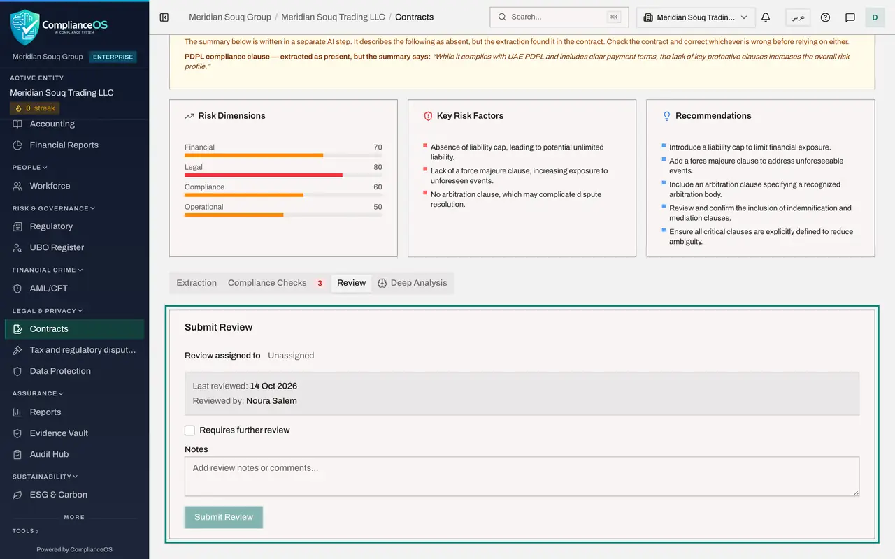Switch language with the Arabic button
Viewport: 895px width, 559px height.
click(798, 17)
